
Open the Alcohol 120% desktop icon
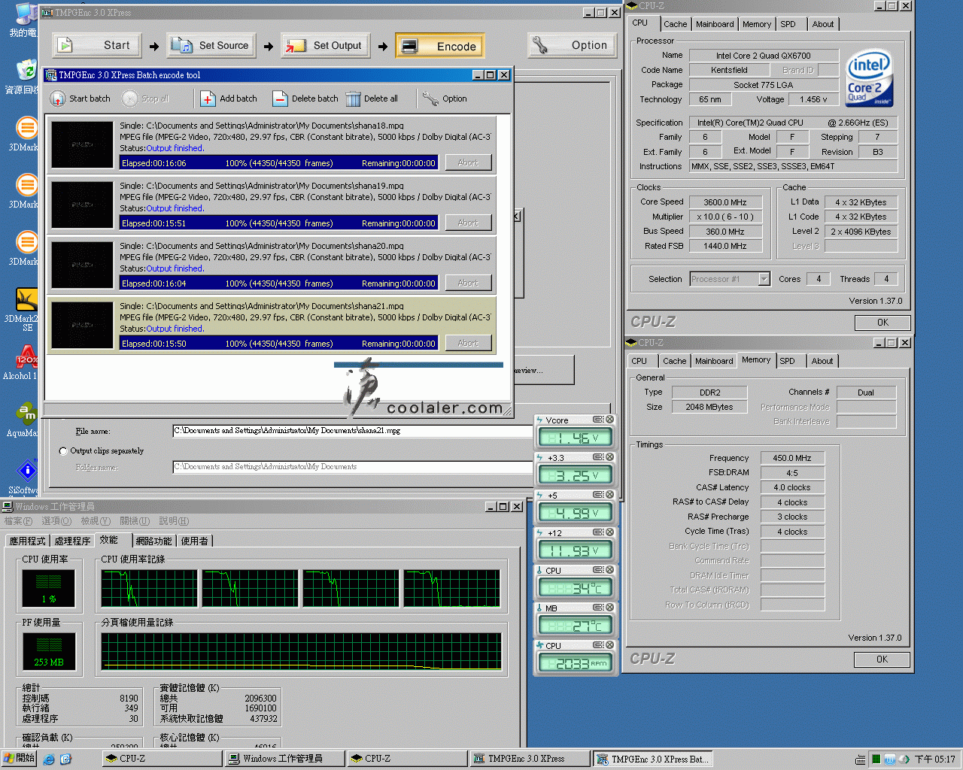pyautogui.click(x=26, y=362)
